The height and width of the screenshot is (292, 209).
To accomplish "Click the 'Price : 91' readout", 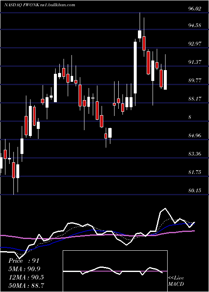I will (24, 261).
